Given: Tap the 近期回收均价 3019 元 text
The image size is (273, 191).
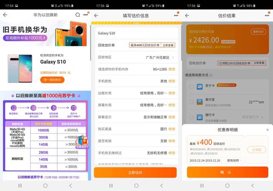Looking at the screenshot, I should click(x=55, y=73).
